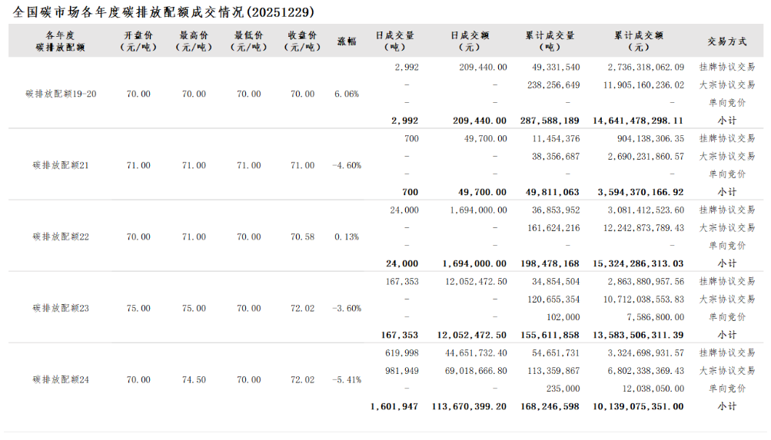Screen dimensions: 771x440
Task: Select the -5.41% change cell
Action: (347, 379)
